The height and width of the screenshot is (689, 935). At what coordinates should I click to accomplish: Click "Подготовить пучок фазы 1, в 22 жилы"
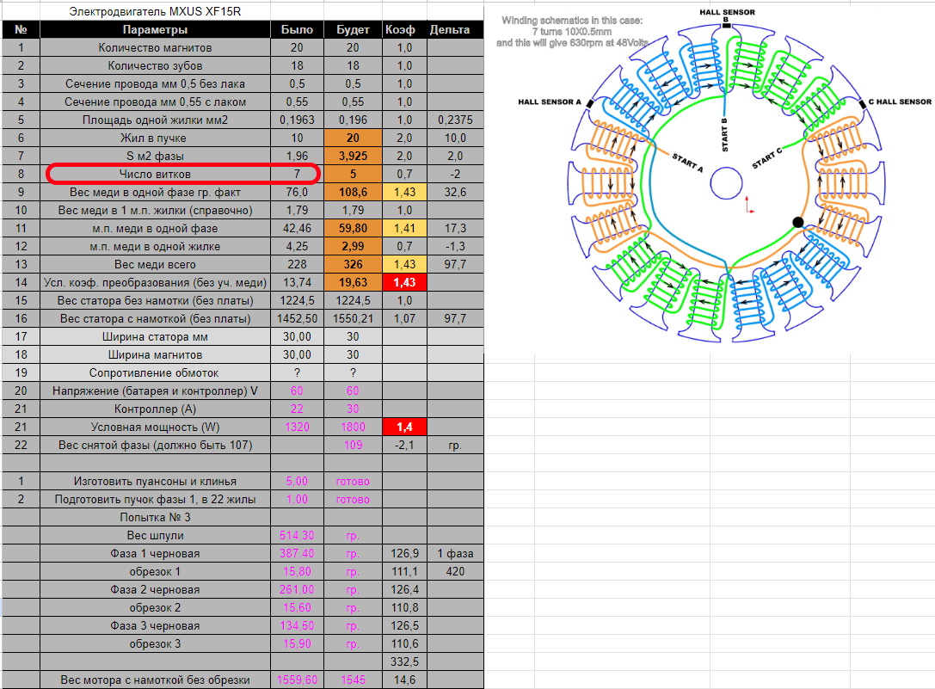pos(155,499)
